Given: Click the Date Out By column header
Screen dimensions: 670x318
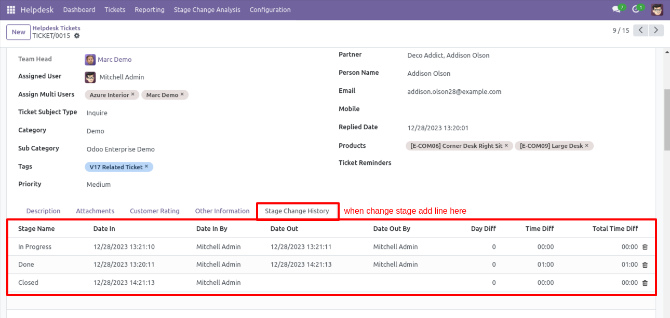Looking at the screenshot, I should point(392,229).
